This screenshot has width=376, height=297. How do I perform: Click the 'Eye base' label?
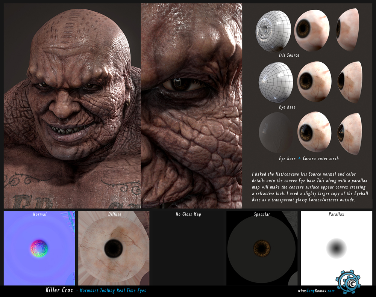287,107
